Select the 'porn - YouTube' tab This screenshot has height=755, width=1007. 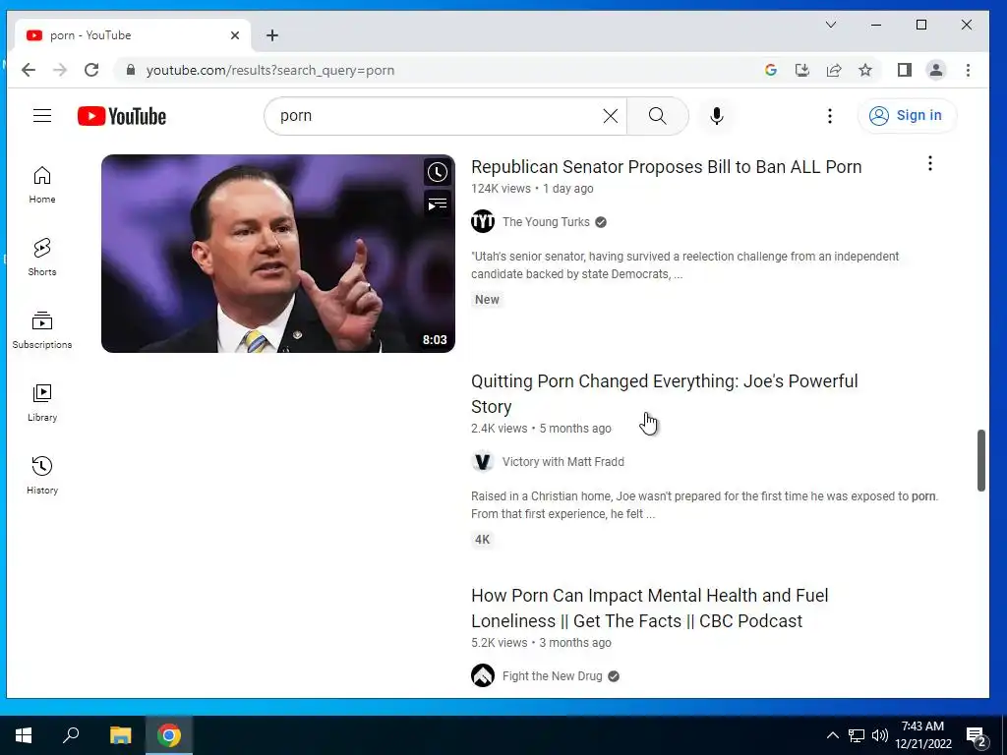tap(133, 35)
